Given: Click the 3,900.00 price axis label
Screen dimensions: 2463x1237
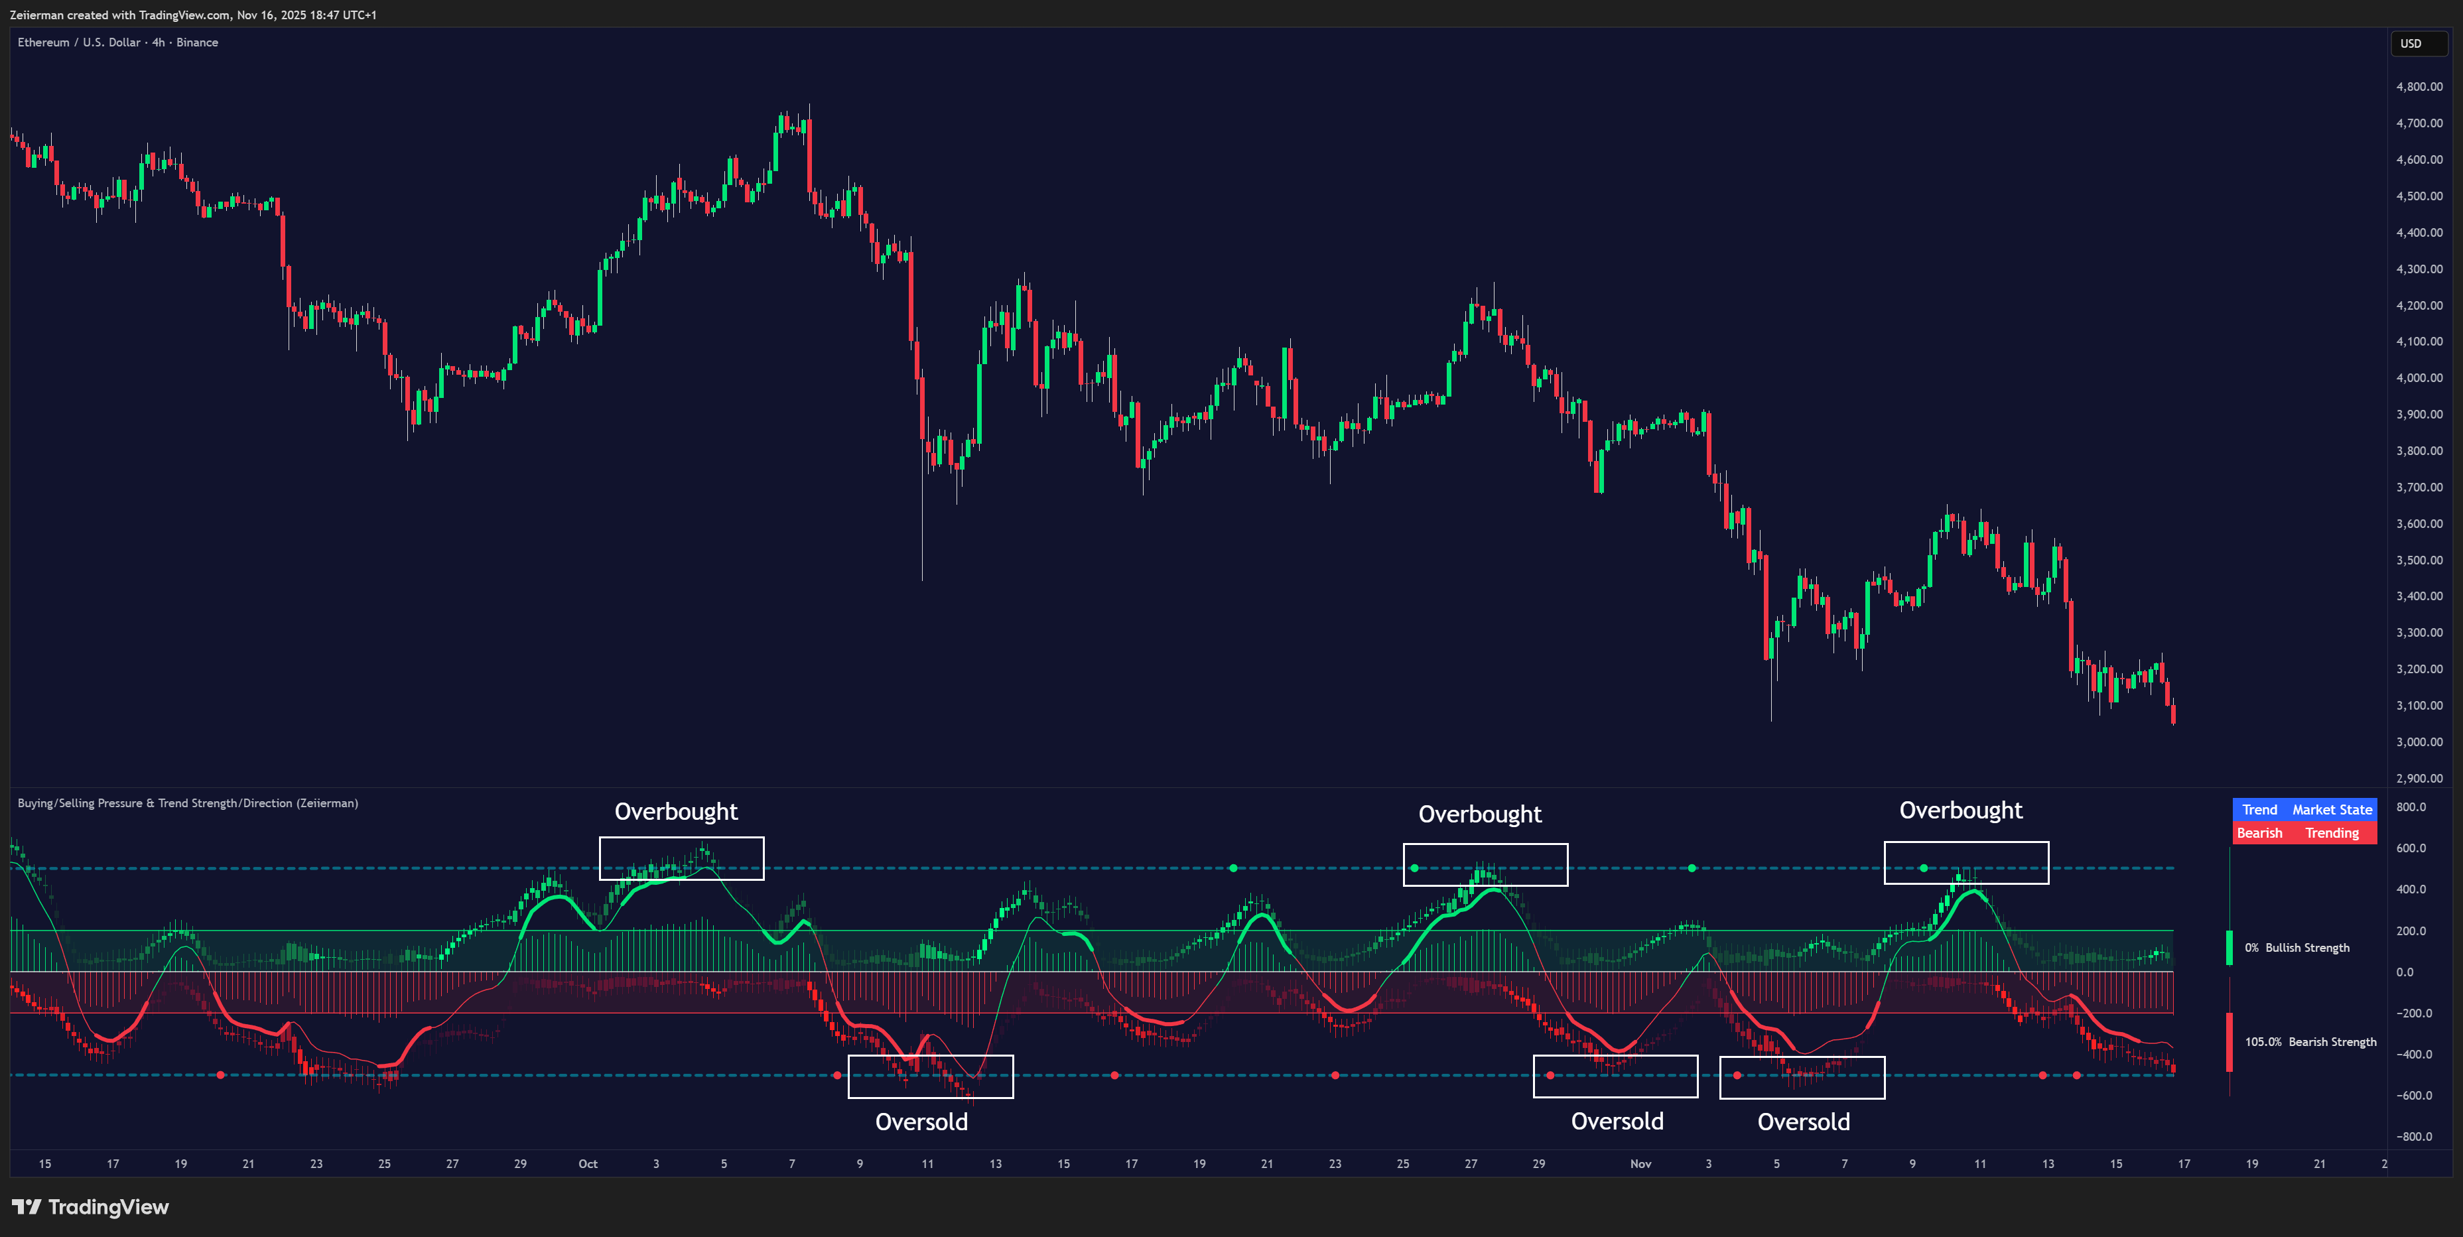Looking at the screenshot, I should pos(2419,414).
